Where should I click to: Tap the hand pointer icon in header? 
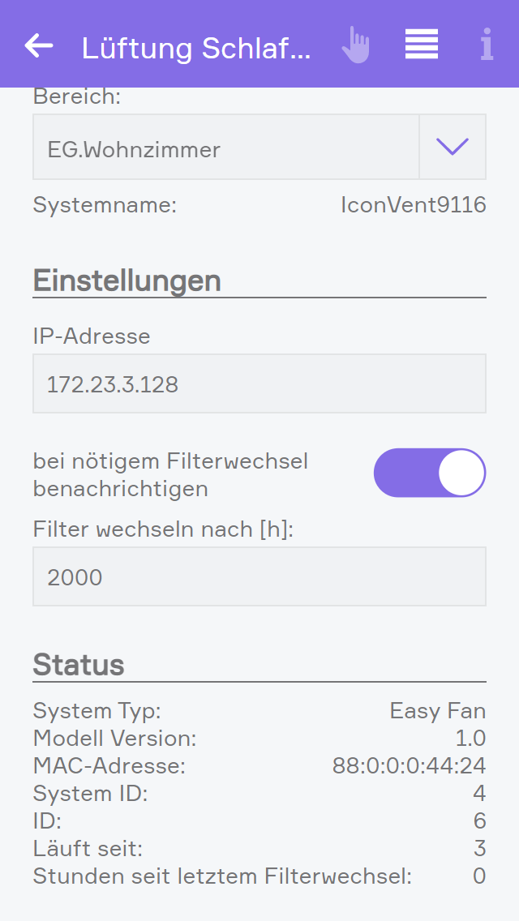click(x=355, y=45)
